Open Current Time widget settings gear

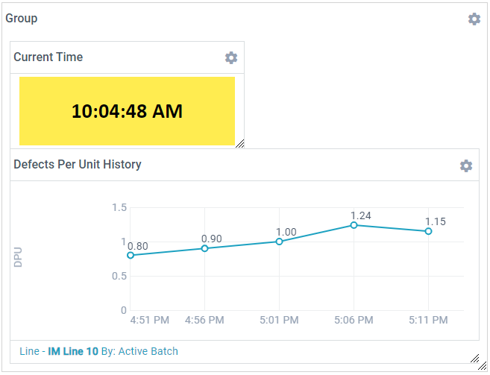pos(231,57)
